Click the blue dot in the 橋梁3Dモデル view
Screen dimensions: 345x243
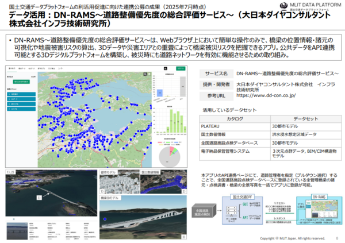[x=105, y=219]
